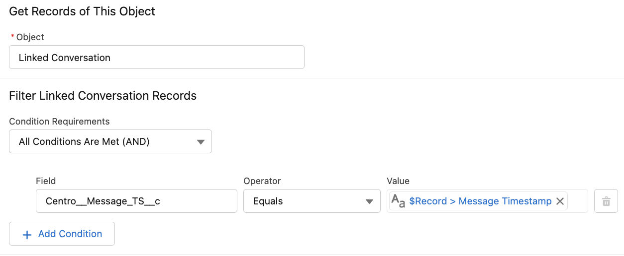Add Condition to the filter
The height and width of the screenshot is (256, 624).
62,234
